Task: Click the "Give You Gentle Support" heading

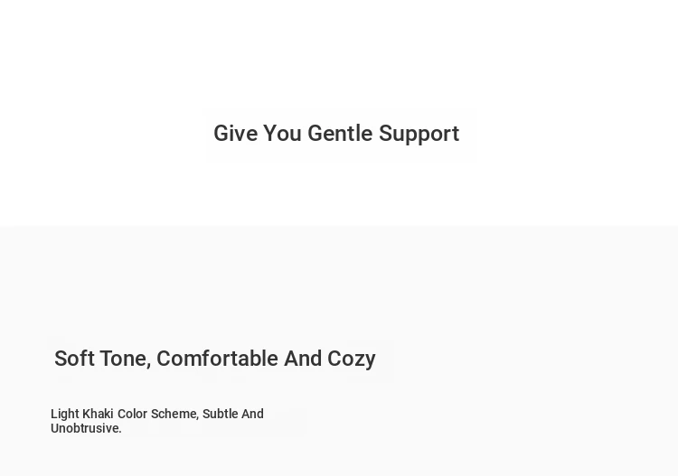Action: pos(336,134)
